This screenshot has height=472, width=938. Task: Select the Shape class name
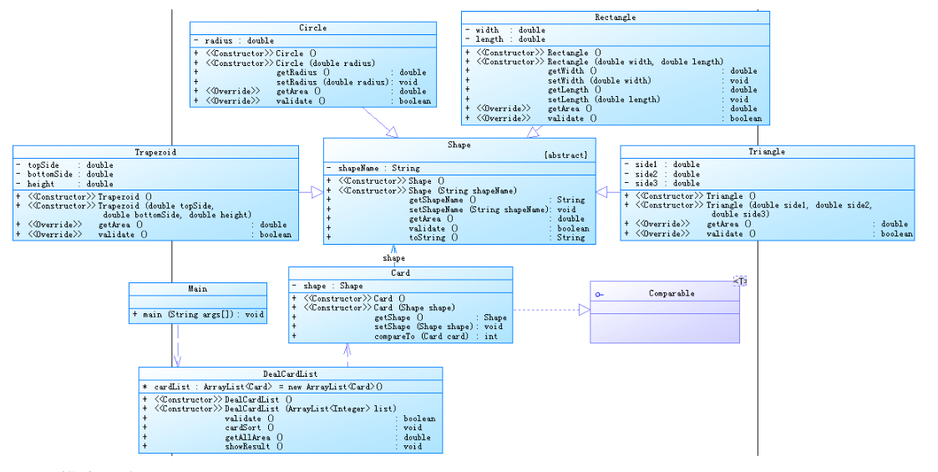pos(459,145)
